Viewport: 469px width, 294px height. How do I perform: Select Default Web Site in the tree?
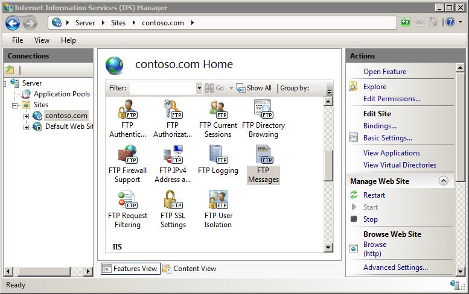tap(69, 127)
